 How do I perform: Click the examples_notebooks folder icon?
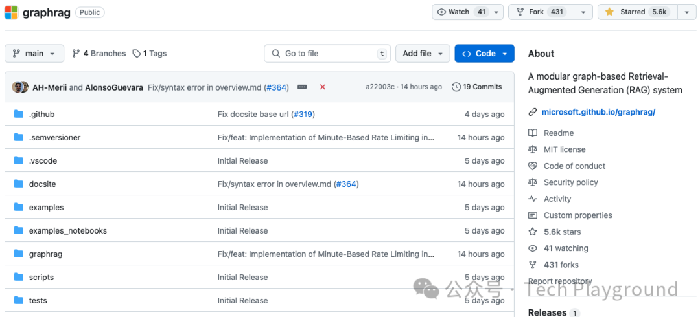click(x=18, y=230)
